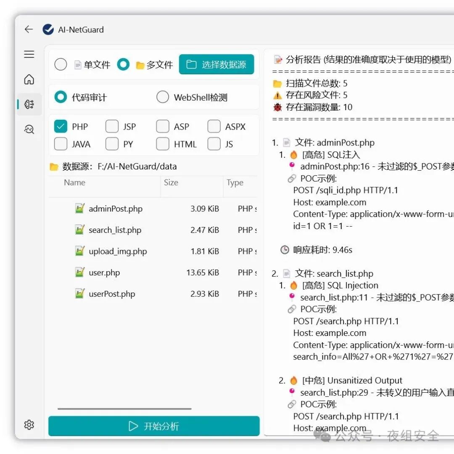Screen dimensions: 454x454
Task: Click the Type column header
Action: pyautogui.click(x=235, y=183)
